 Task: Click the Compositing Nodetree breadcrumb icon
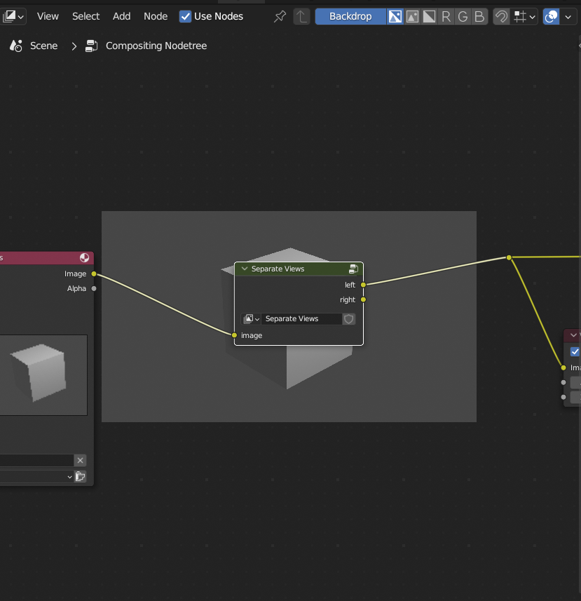(x=92, y=46)
